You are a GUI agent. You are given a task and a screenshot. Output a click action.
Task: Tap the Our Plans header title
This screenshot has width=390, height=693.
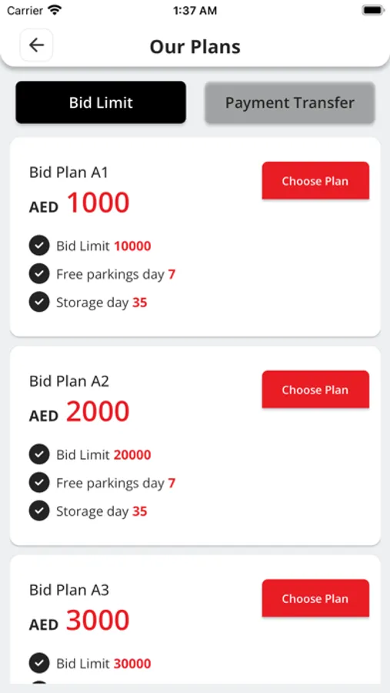coord(195,46)
